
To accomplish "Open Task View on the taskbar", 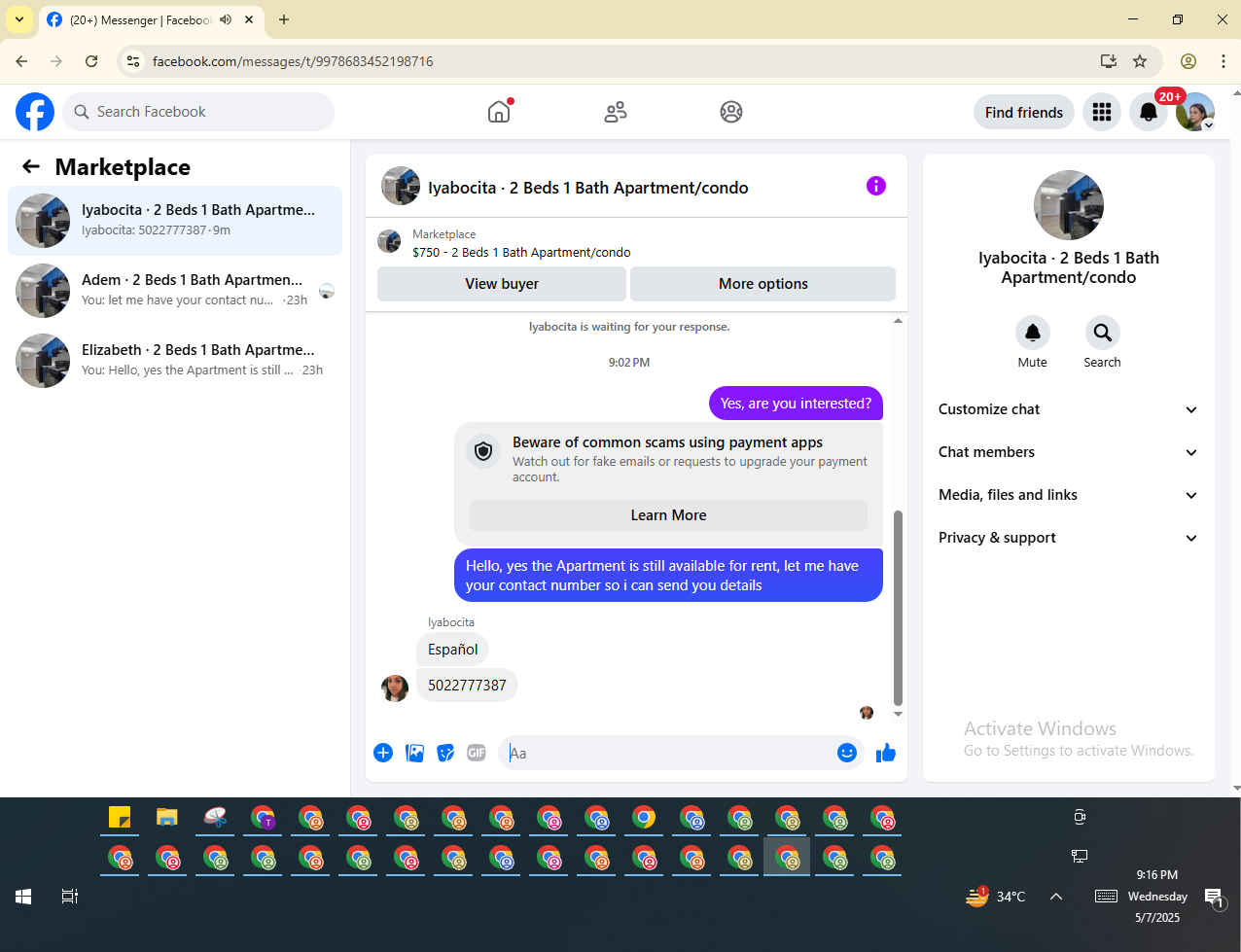I will 70,897.
